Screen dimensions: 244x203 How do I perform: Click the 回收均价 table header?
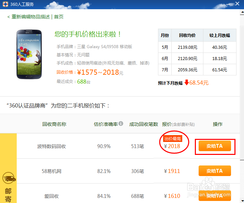187,35
